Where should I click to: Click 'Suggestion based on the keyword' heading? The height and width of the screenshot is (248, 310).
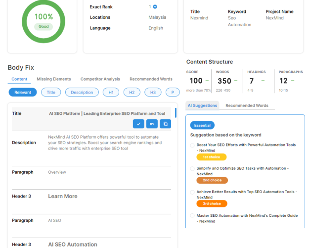pos(226,135)
